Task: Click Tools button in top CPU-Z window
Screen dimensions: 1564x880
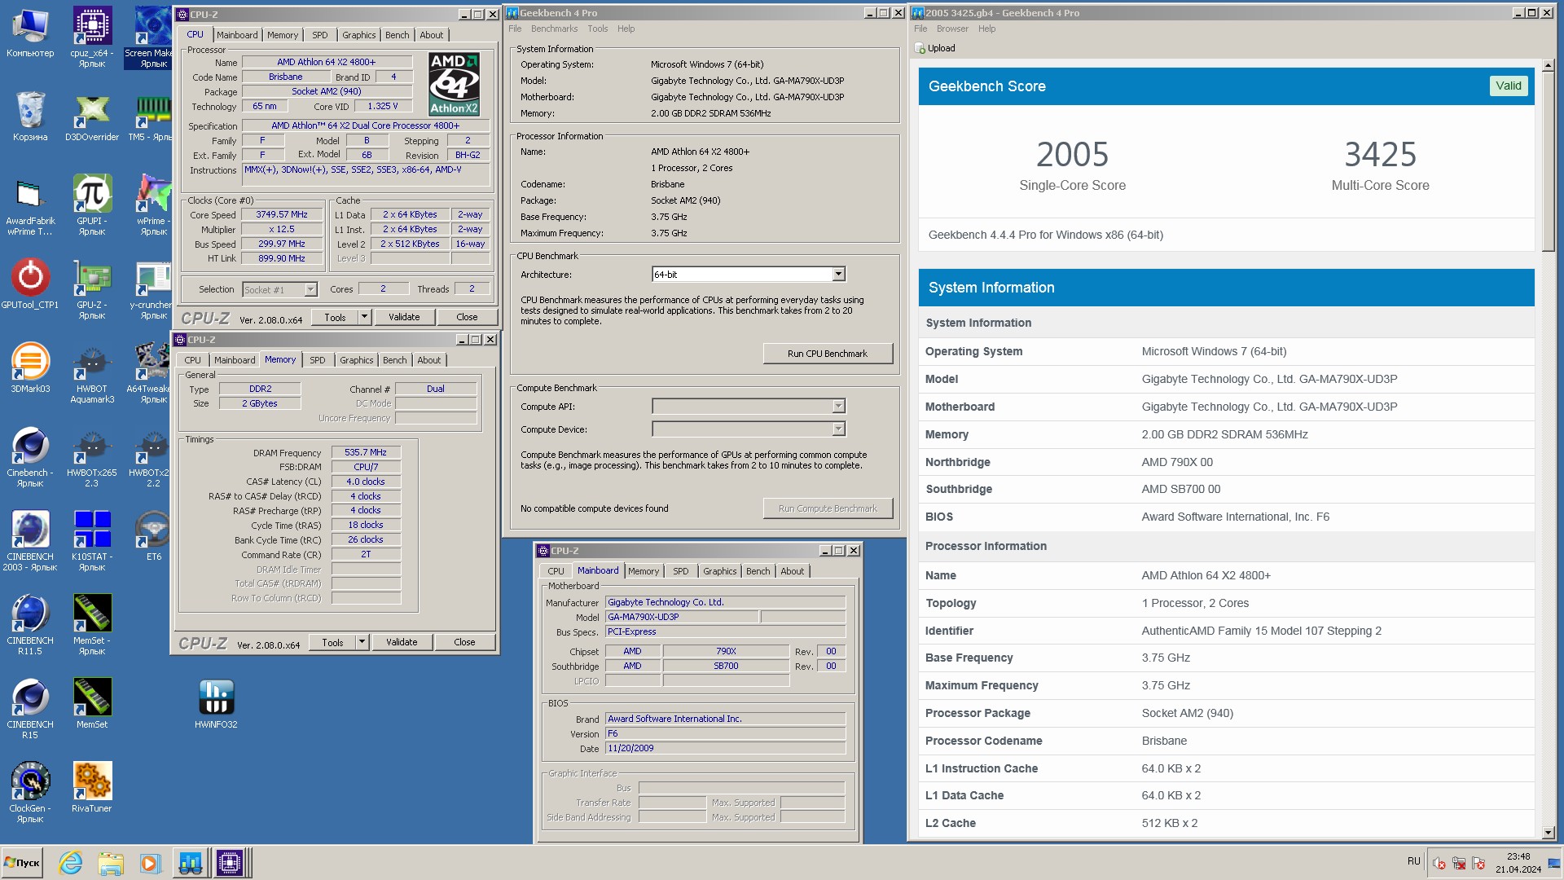Action: pos(335,317)
